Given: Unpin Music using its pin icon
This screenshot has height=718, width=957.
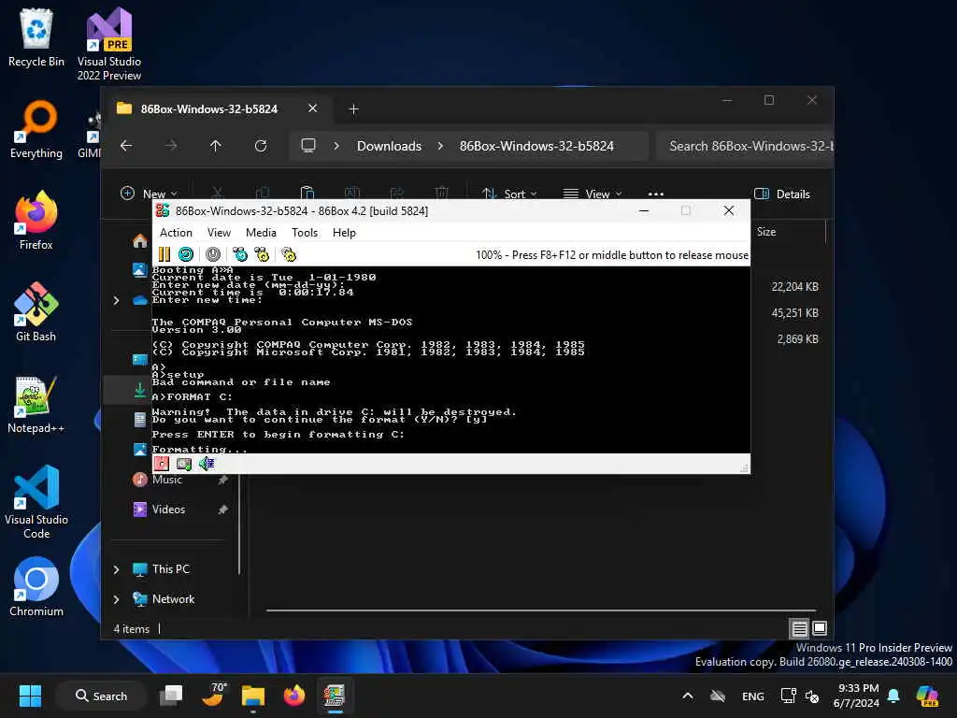Looking at the screenshot, I should point(223,480).
